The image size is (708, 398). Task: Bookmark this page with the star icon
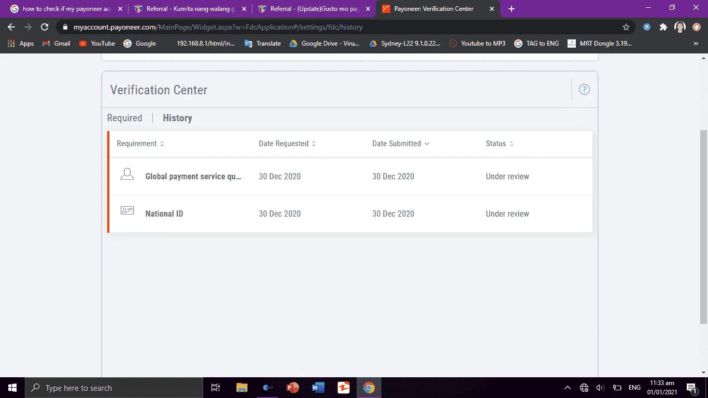tap(626, 27)
